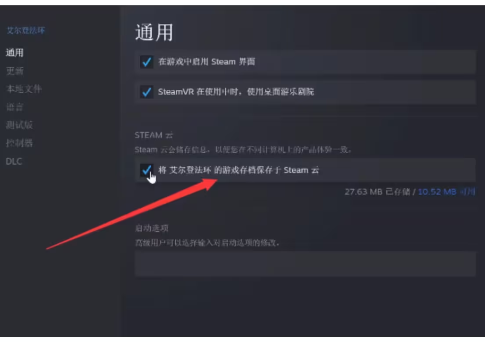
Task: Open the 控制器 settings
Action: pos(19,143)
